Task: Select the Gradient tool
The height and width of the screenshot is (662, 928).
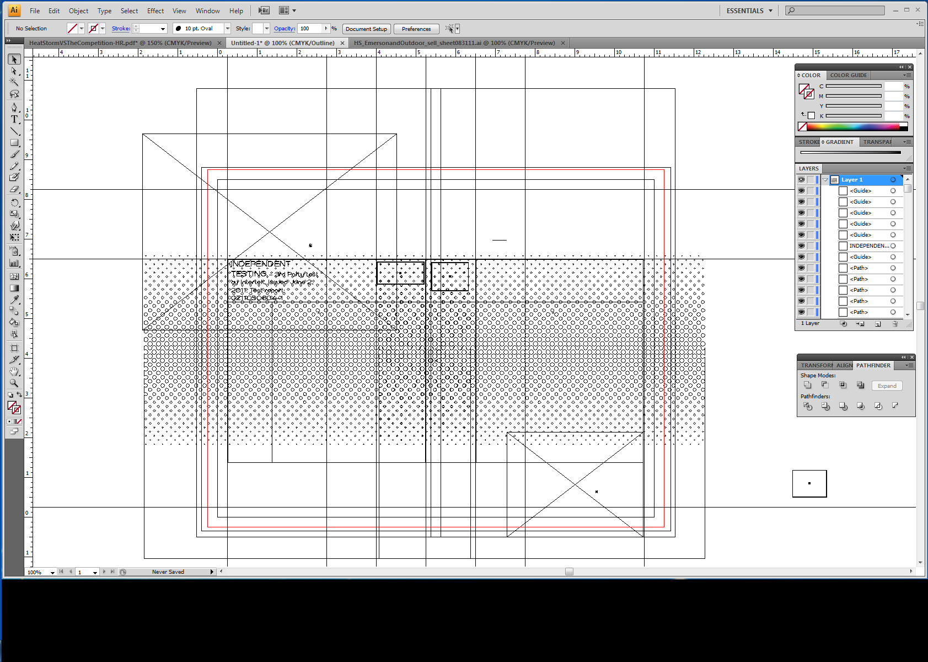Action: click(x=14, y=288)
